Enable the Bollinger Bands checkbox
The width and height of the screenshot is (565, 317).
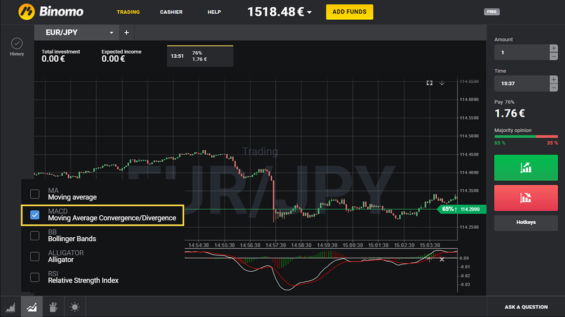(x=35, y=235)
